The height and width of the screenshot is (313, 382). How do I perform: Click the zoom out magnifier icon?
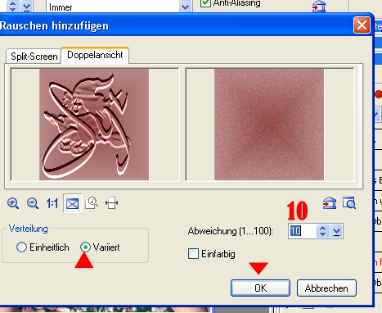33,203
